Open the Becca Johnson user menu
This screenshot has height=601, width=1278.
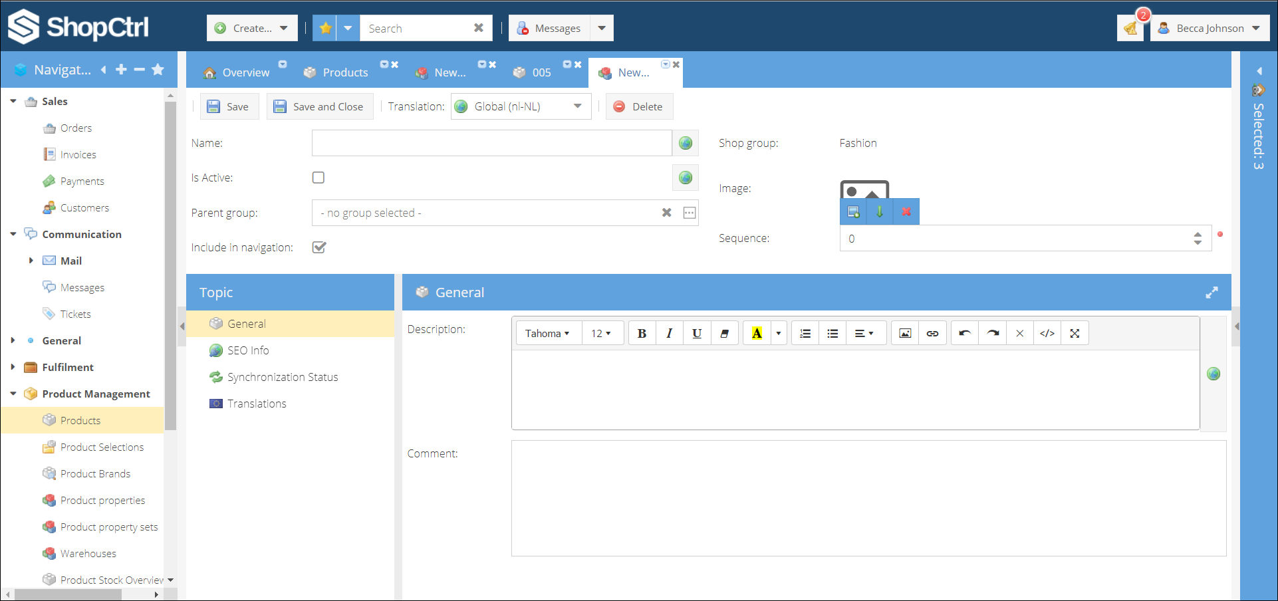pyautogui.click(x=1210, y=28)
